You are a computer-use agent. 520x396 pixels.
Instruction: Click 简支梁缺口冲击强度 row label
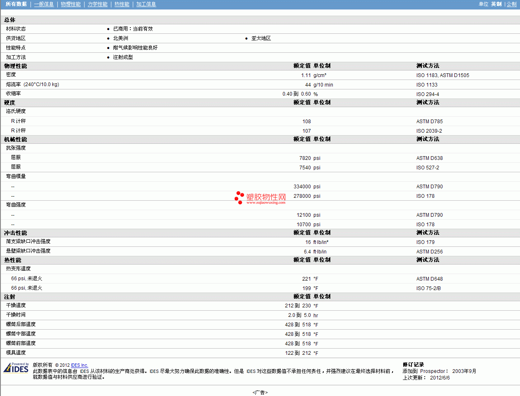click(x=28, y=241)
